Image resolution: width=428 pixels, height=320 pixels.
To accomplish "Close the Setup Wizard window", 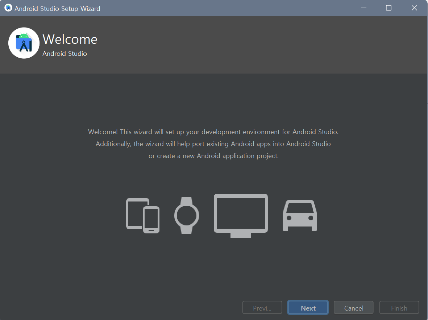I will [x=414, y=8].
